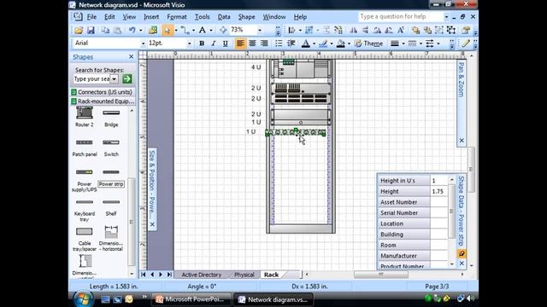Toggle Bold formatting

coord(202,43)
